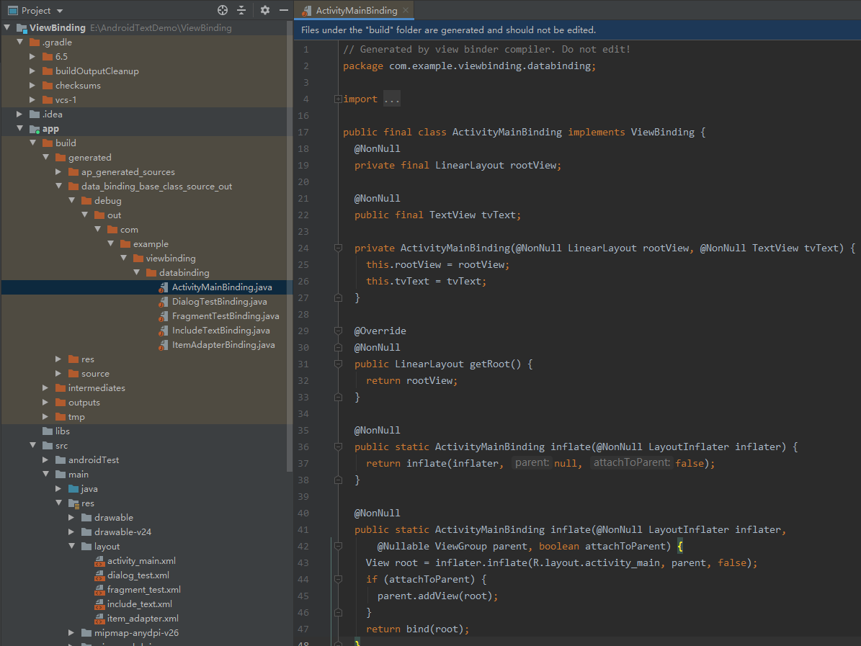Click the fragment_test.xml layout file icon
The width and height of the screenshot is (861, 646).
pos(99,590)
